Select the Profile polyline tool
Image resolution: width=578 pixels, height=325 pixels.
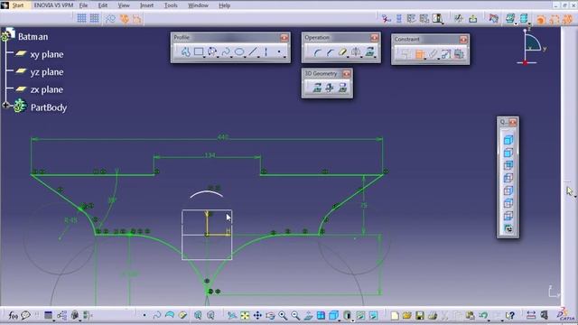185,52
